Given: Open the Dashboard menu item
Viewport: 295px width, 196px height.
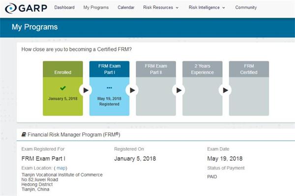Looking at the screenshot, I should (64, 7).
